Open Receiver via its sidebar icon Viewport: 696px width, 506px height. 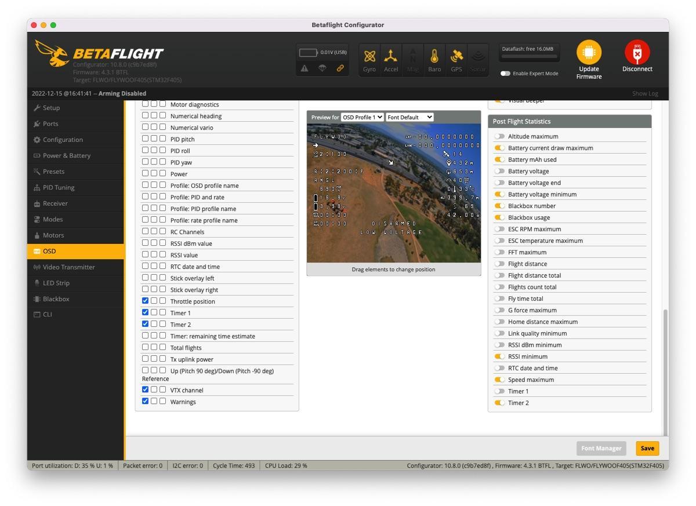pyautogui.click(x=37, y=203)
